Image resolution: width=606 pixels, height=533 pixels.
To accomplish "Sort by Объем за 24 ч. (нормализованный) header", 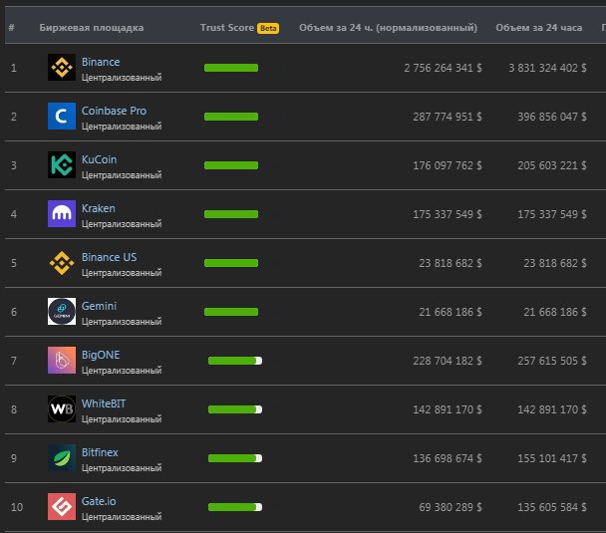I will 388,28.
